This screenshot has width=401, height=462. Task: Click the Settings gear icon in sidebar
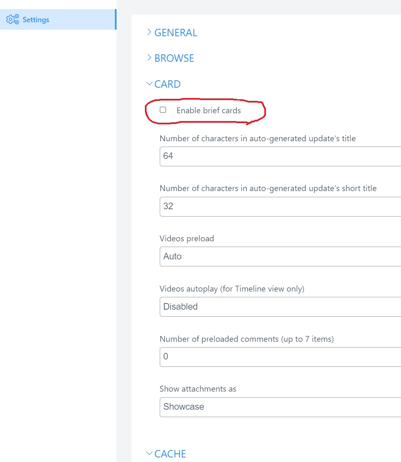tap(12, 19)
